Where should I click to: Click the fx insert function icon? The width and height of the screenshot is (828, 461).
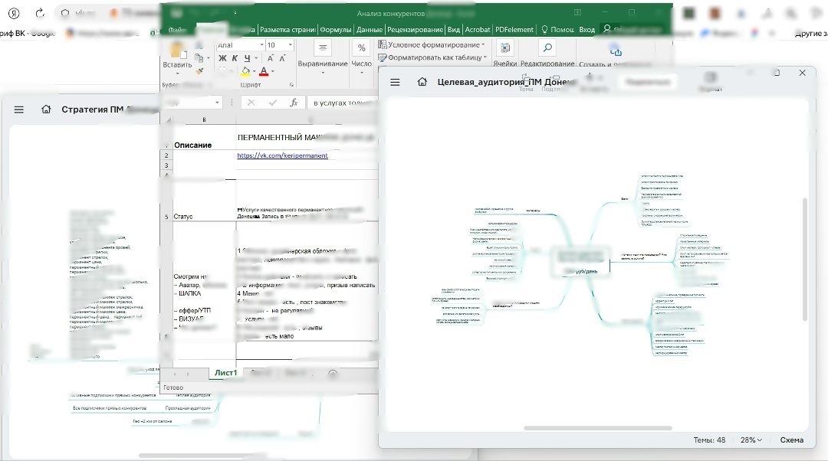click(x=294, y=103)
